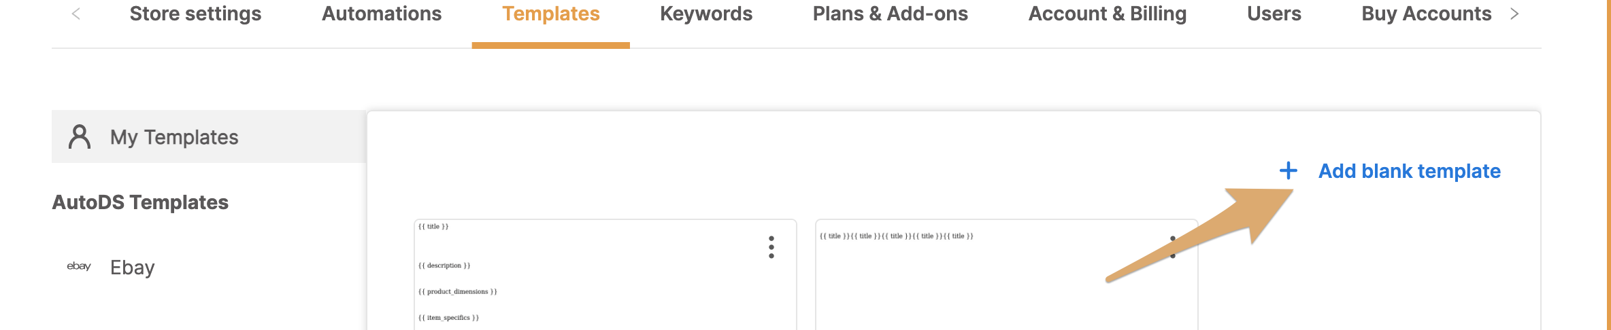Click the eBay logo icon in sidebar

pos(79,266)
